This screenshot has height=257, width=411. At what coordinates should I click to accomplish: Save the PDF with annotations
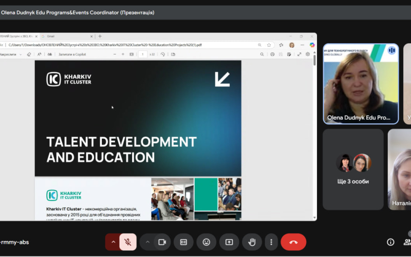click(x=289, y=54)
